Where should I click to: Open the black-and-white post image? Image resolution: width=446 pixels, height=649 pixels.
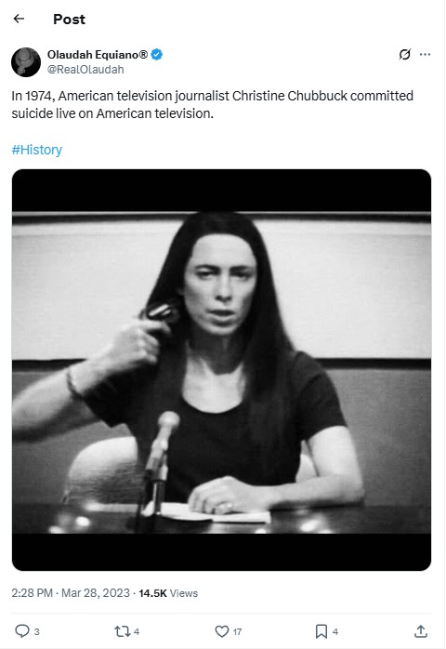221,370
